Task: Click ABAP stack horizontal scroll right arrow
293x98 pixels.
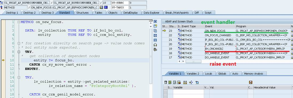Action: (x=183, y=61)
